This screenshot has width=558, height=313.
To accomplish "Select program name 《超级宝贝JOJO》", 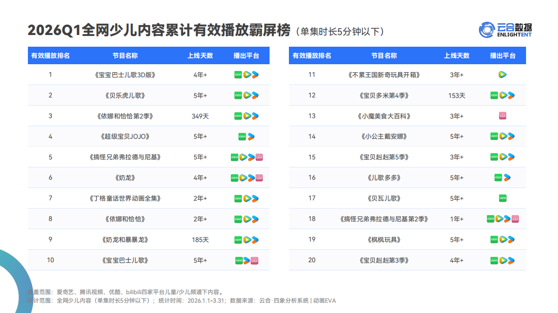I will (125, 137).
